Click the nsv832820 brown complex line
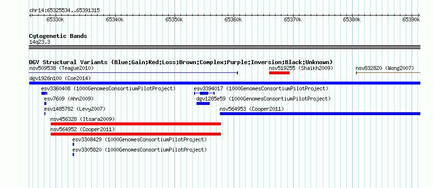Viewport: 434px width, 188px height. tap(388, 73)
